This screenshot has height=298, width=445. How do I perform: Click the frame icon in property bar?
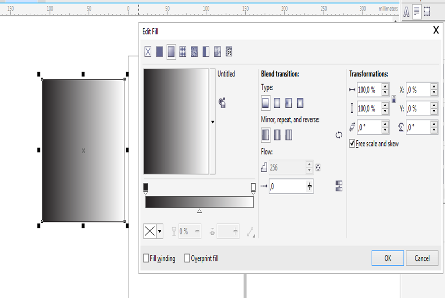[x=427, y=12]
